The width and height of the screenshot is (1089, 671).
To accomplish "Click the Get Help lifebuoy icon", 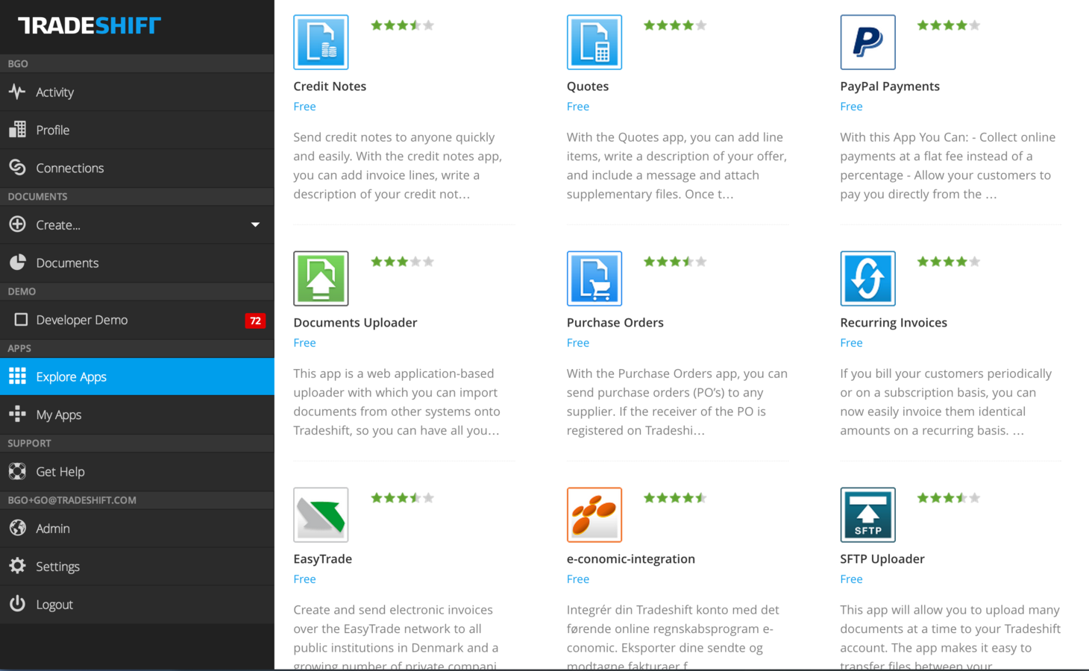I will (17, 471).
